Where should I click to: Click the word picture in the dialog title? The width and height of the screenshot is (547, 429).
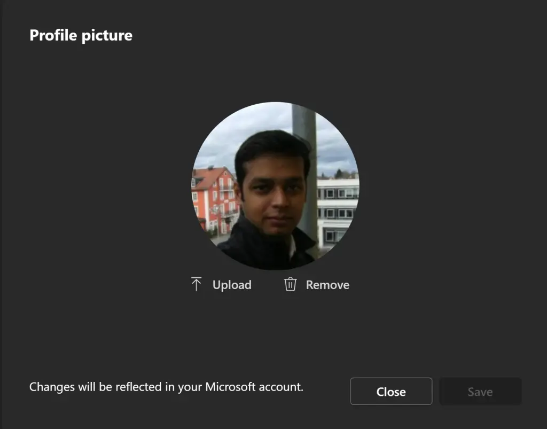106,36
